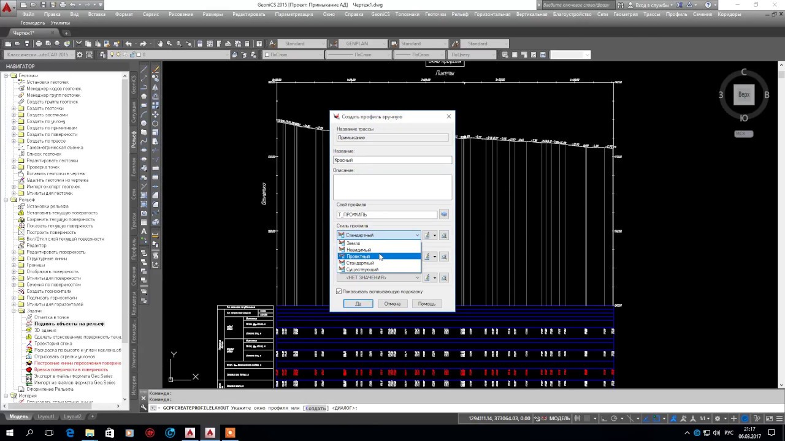Select Врезка поверхности в поверхность item
The image size is (785, 441).
(71, 369)
